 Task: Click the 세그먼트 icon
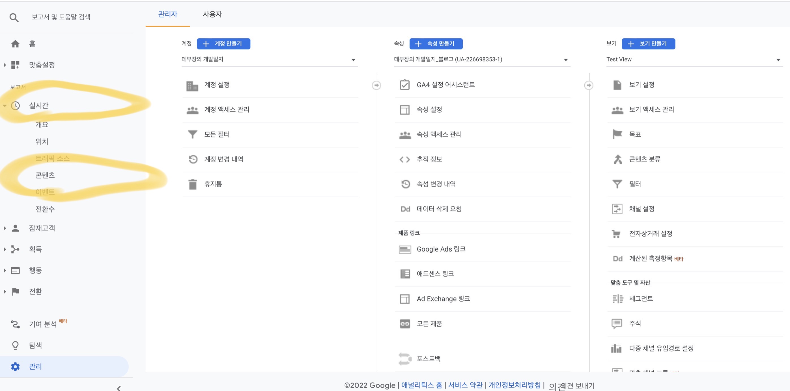[x=618, y=298]
